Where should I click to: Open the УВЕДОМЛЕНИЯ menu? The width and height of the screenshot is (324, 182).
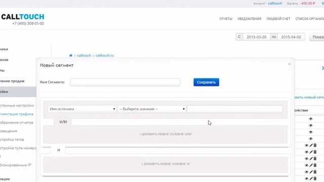249,19
